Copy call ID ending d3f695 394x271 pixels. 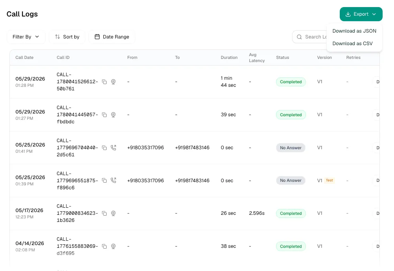[x=104, y=246]
